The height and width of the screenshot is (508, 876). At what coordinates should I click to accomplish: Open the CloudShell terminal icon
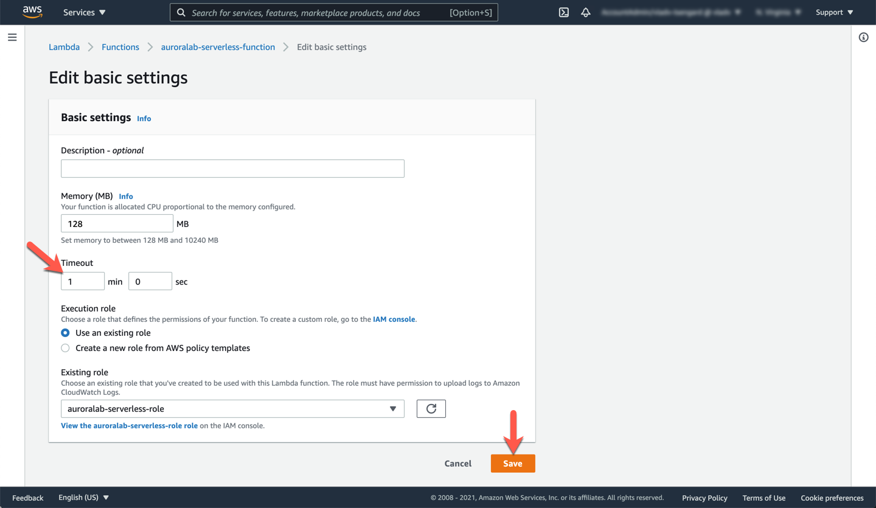click(564, 12)
